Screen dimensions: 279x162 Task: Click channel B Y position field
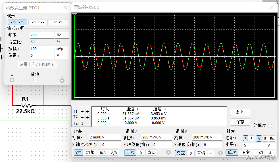213,145
